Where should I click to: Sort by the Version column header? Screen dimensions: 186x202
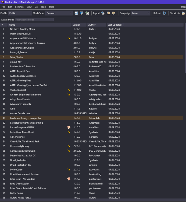pos(79,25)
